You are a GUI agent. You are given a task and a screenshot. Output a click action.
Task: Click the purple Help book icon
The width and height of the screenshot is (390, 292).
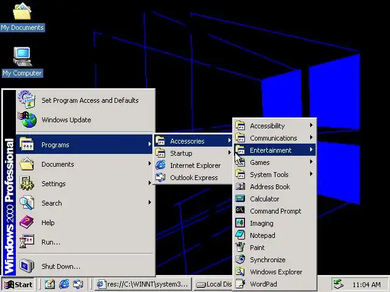click(x=27, y=222)
